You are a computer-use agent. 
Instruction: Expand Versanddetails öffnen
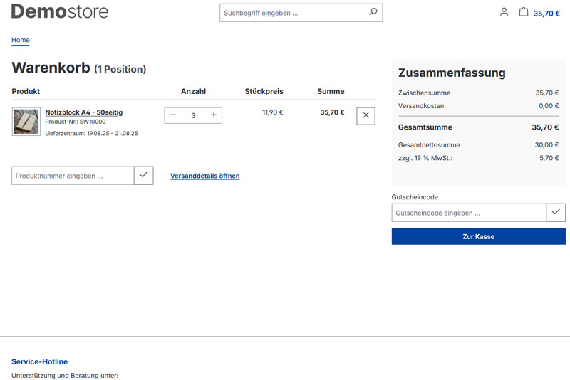point(204,176)
